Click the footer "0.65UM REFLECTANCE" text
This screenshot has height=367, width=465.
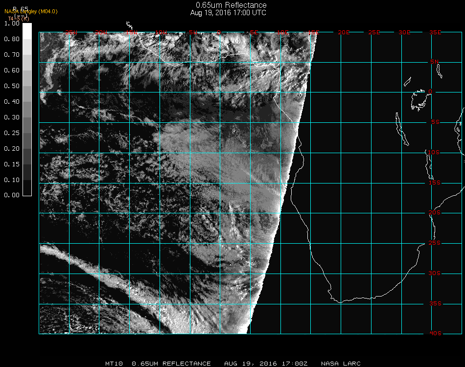click(171, 364)
